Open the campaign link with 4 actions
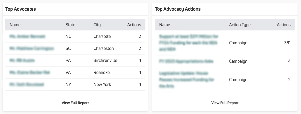This screenshot has height=114, width=301. coord(186,61)
